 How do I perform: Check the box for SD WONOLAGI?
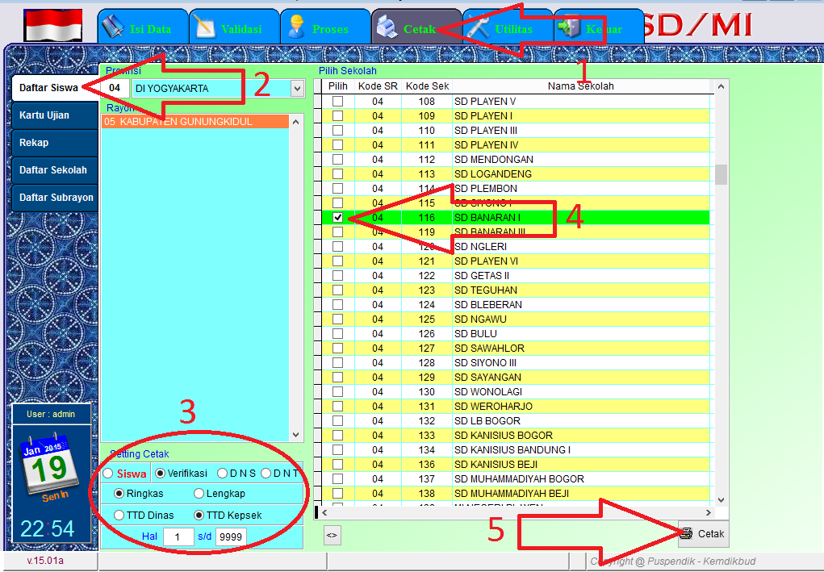click(x=338, y=392)
